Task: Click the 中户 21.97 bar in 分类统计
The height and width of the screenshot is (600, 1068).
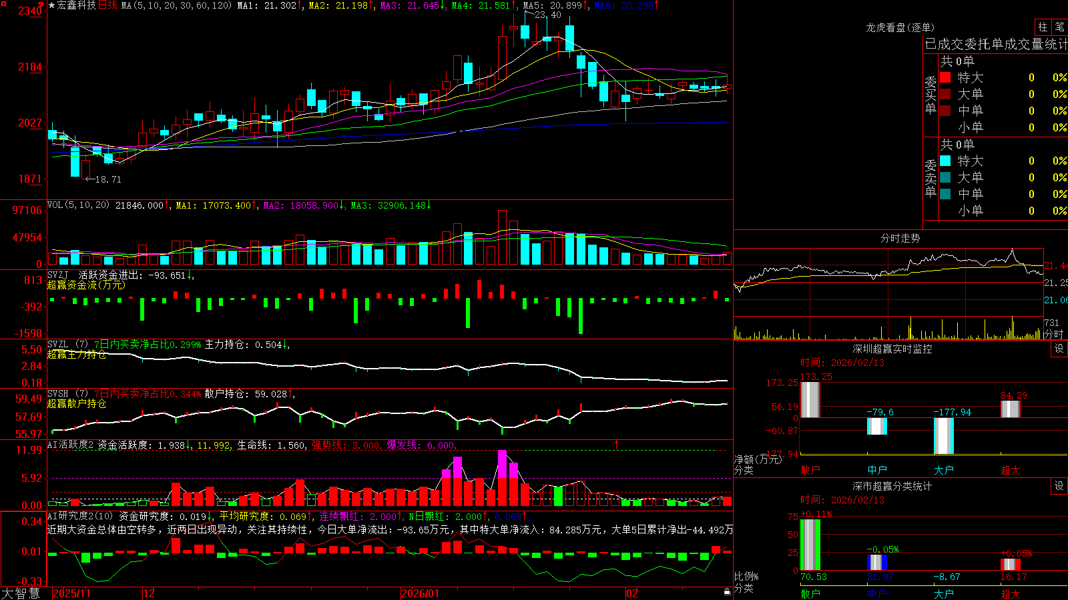Action: [877, 563]
